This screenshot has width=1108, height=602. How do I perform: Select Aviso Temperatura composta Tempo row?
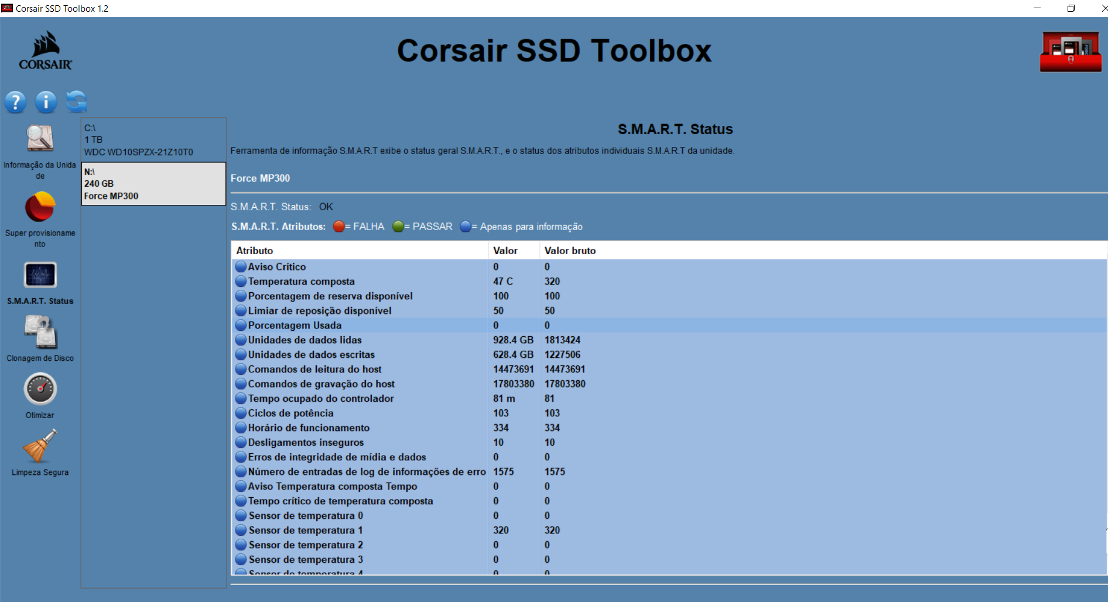(x=669, y=486)
